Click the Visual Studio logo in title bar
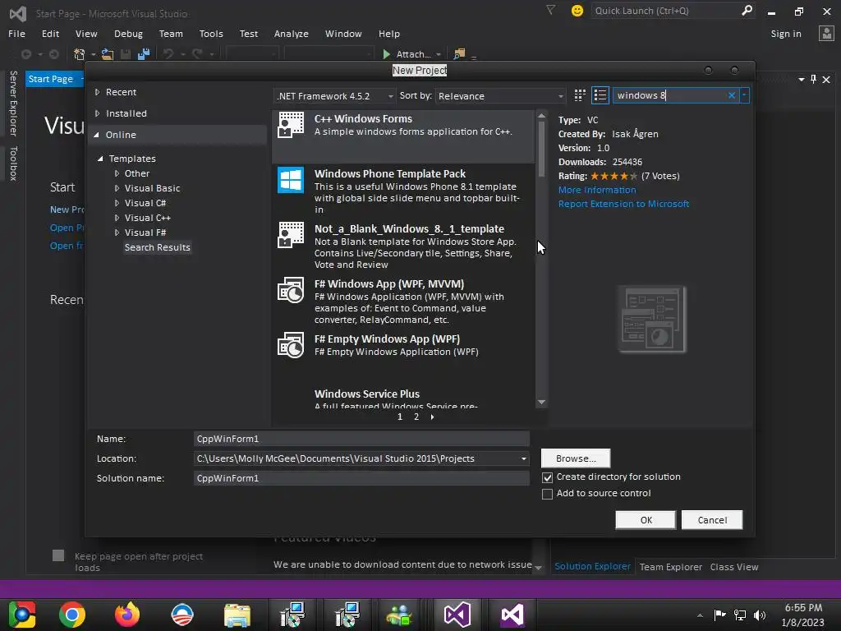Screen dimensions: 841x631 tap(18, 14)
